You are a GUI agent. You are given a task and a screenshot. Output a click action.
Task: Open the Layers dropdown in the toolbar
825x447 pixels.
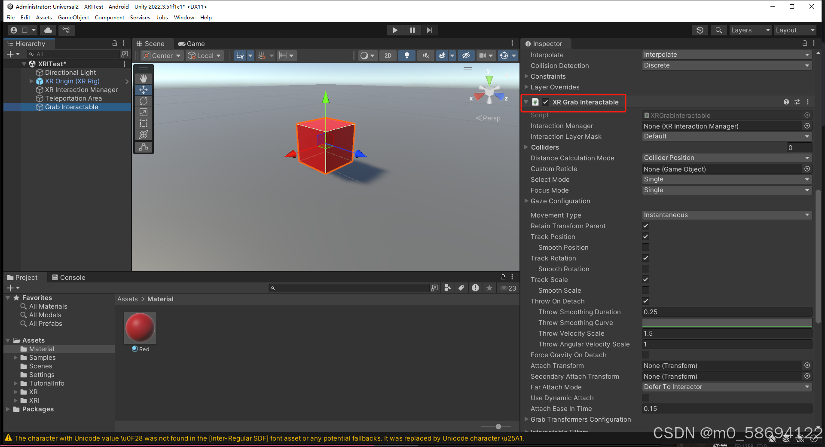coord(749,30)
